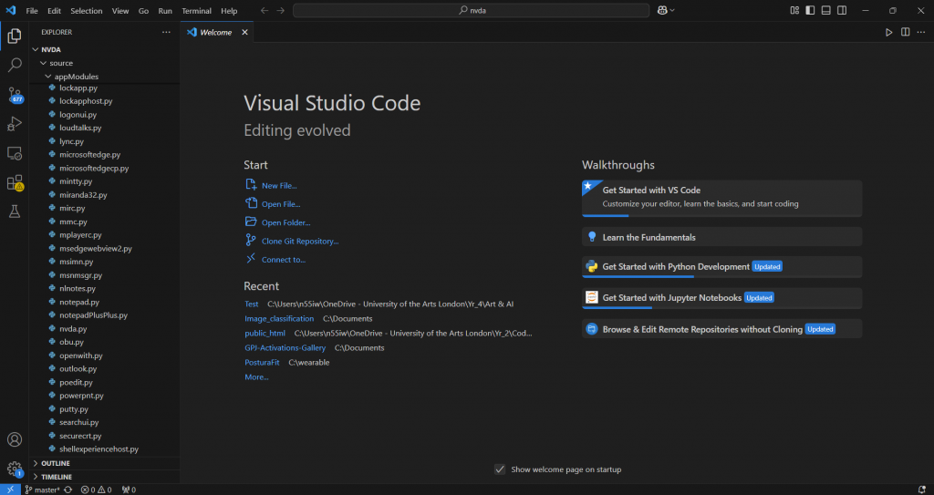Open Browse & Edit Remote Repositories walkthrough

721,329
